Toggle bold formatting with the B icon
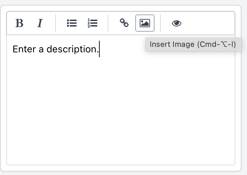 click(x=19, y=23)
